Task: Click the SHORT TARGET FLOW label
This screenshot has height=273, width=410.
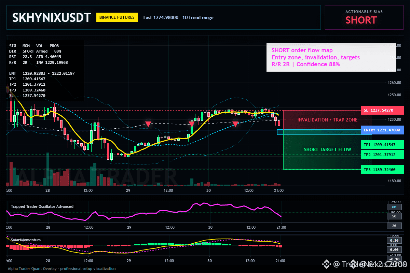Action: click(327, 149)
